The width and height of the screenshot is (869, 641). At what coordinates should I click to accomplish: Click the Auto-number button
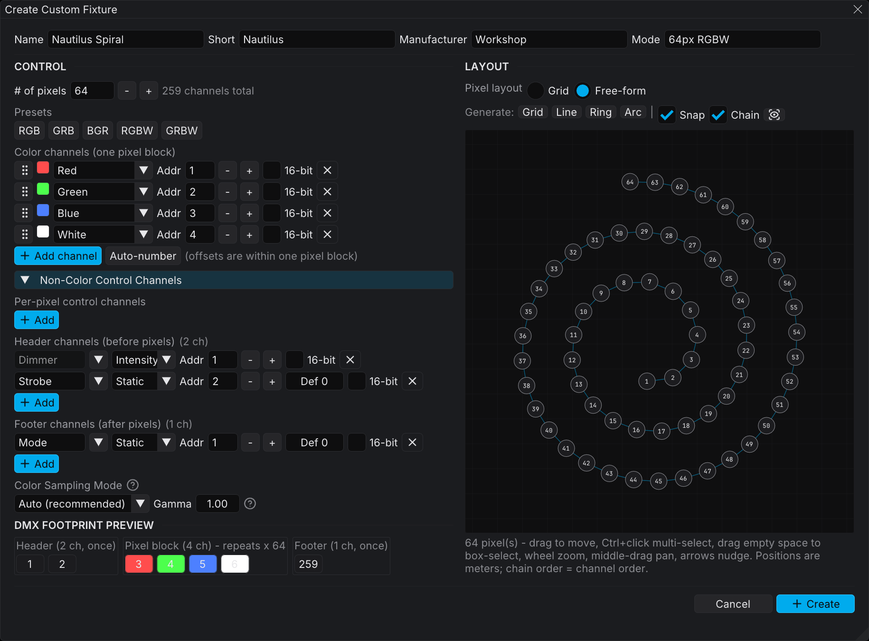point(143,256)
